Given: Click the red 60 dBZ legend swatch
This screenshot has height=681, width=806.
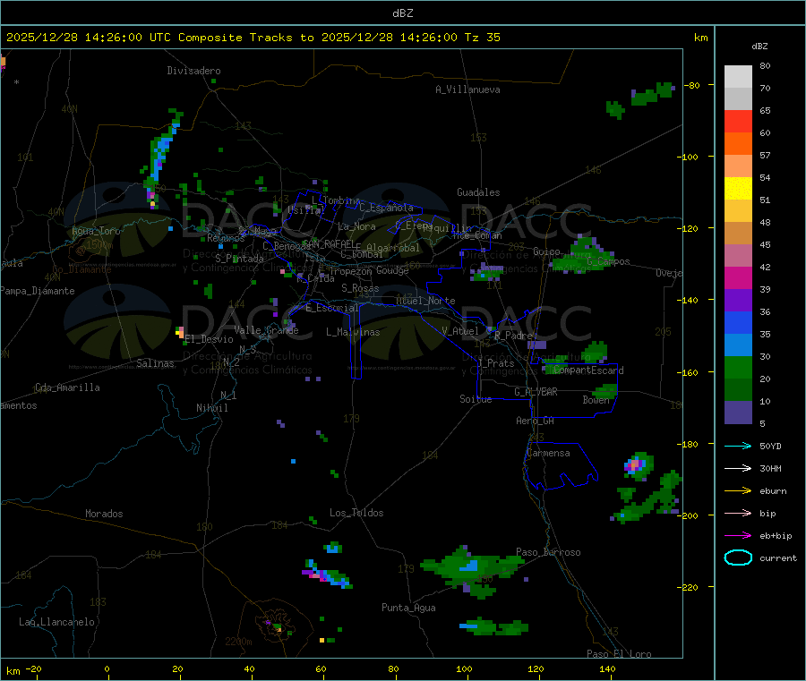Looking at the screenshot, I should pos(738,121).
